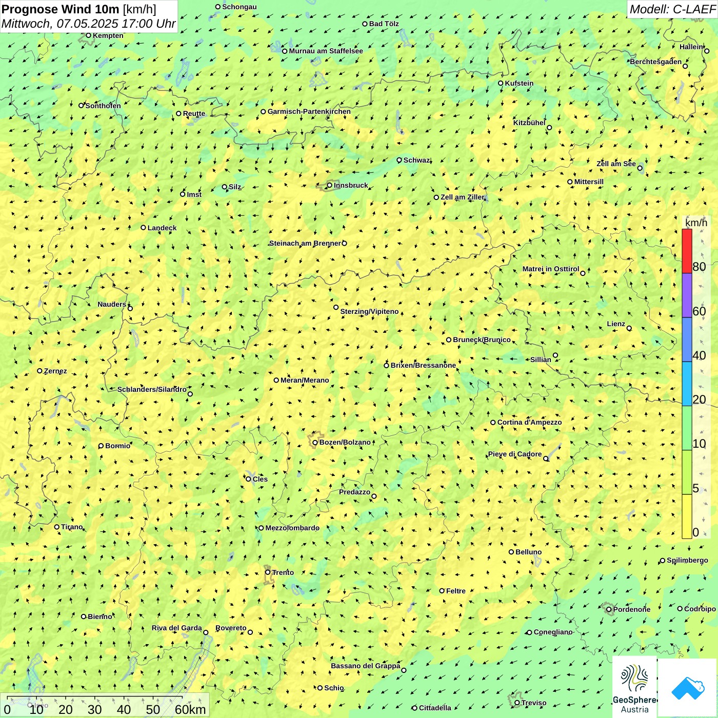Click the Zernez location marker
This screenshot has width=718, height=718.
coord(39,371)
